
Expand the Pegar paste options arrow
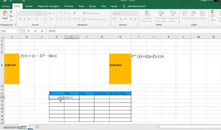point(5,21)
